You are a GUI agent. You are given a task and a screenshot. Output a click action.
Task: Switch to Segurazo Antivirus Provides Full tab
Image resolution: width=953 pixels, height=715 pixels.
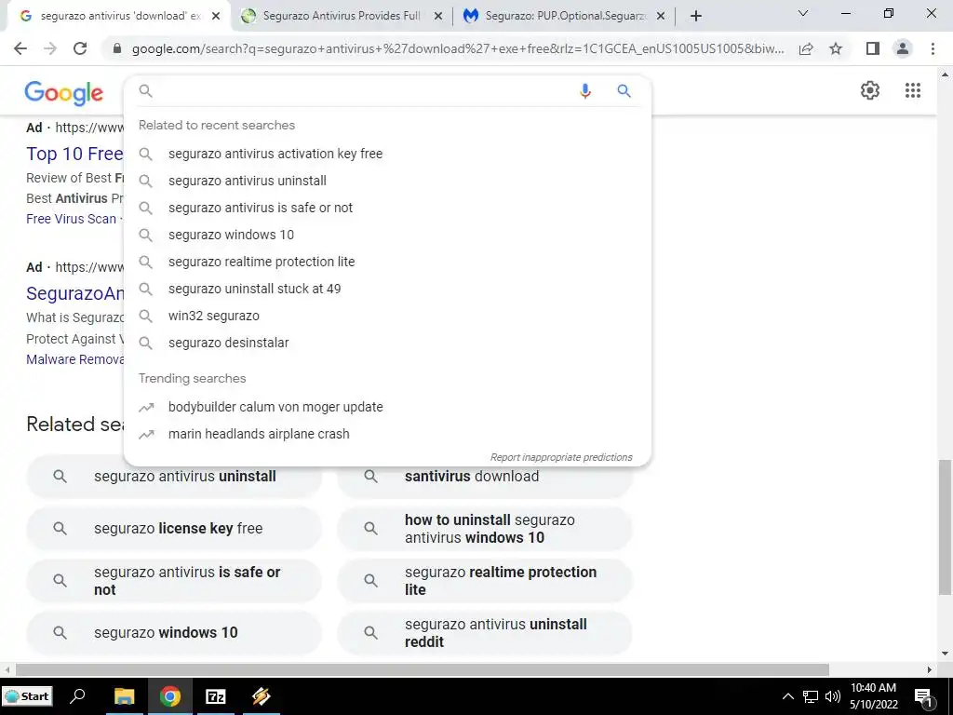pos(341,16)
